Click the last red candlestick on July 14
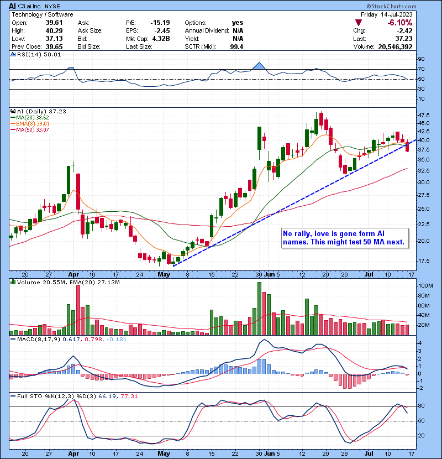The width and height of the screenshot is (442, 459). 408,146
